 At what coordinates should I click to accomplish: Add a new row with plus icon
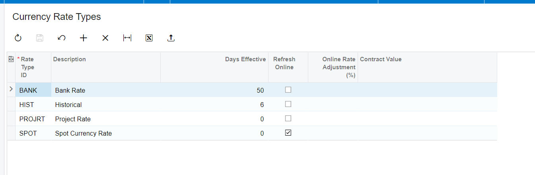tap(83, 38)
